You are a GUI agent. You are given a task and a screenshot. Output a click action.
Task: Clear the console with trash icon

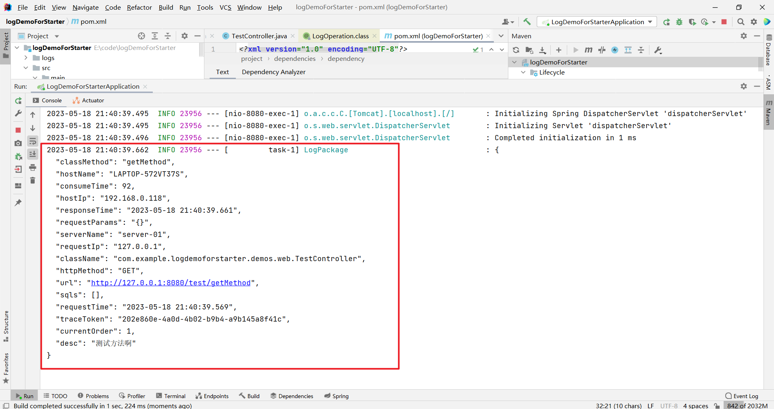pyautogui.click(x=33, y=181)
